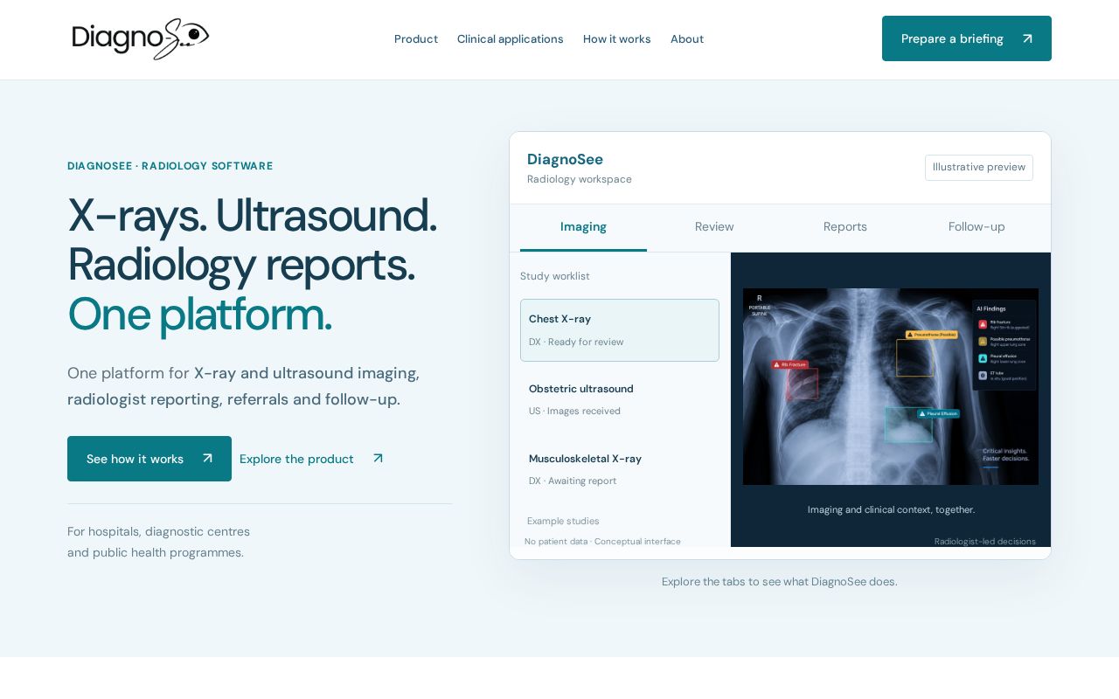
Task: Select the Imaging tab
Action: pyautogui.click(x=583, y=227)
